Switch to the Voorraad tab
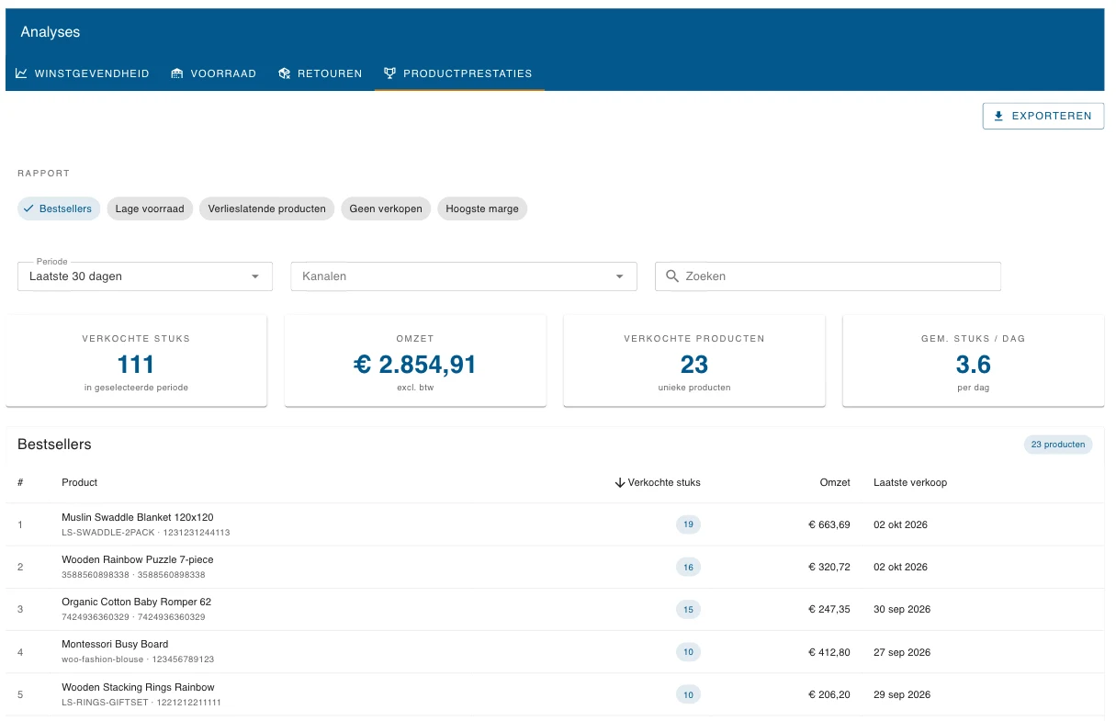1116x721 pixels. [214, 73]
